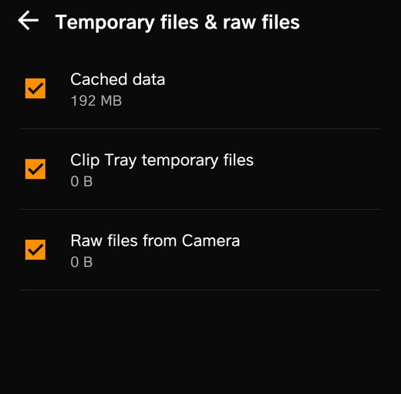Click the 192 MB size text
Screen dimensions: 401x394
click(96, 100)
